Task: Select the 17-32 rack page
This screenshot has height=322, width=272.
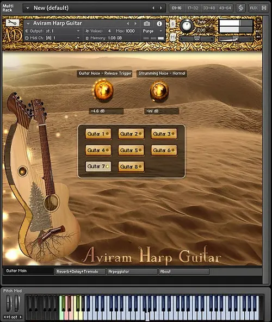Action: coord(193,8)
